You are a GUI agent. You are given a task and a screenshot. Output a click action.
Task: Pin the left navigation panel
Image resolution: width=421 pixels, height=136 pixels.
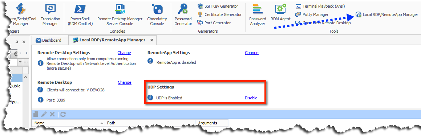click(17, 42)
